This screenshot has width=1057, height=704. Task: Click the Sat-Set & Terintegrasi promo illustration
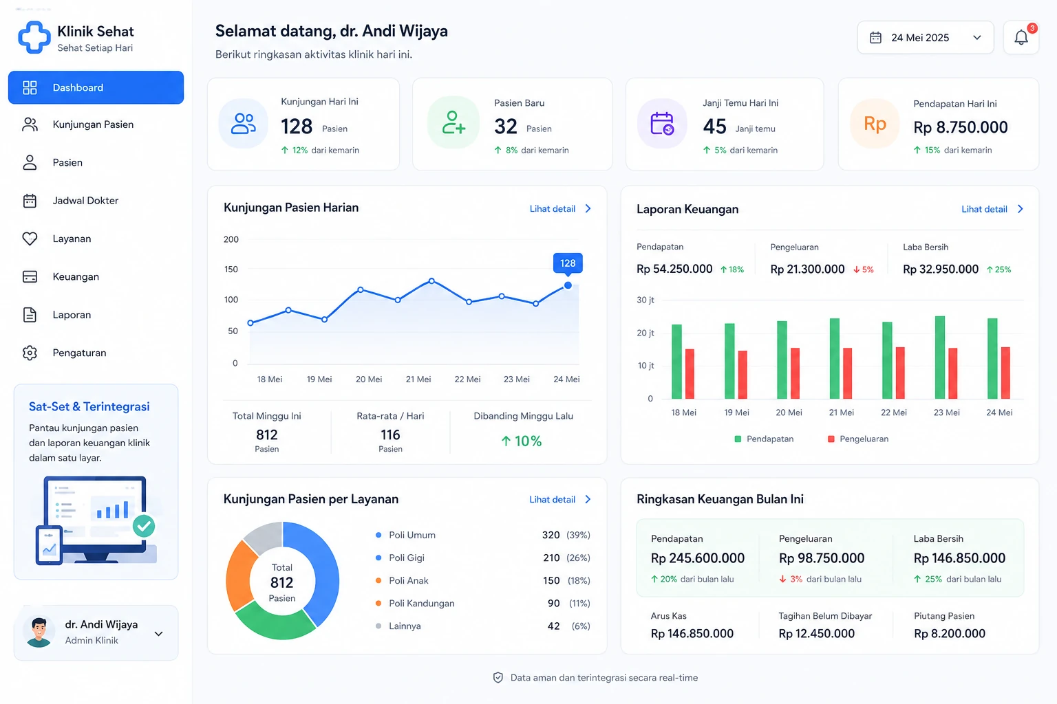[96, 520]
